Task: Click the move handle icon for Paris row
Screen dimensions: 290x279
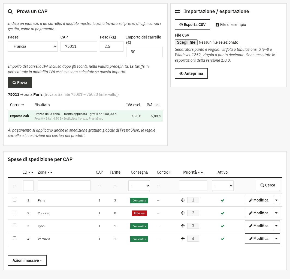Action: tap(183, 200)
